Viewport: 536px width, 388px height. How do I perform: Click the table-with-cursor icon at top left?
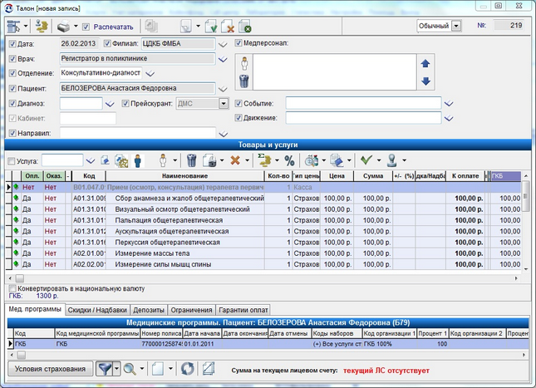pos(13,27)
